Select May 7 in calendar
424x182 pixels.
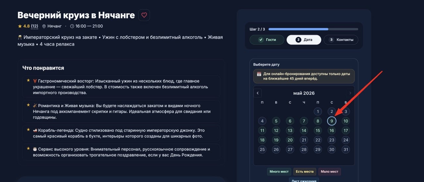304,121
